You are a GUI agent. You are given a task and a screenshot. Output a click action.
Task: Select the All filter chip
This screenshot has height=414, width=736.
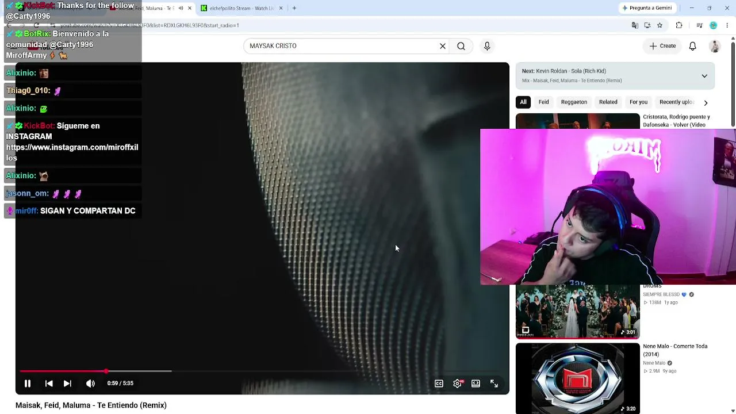(523, 102)
